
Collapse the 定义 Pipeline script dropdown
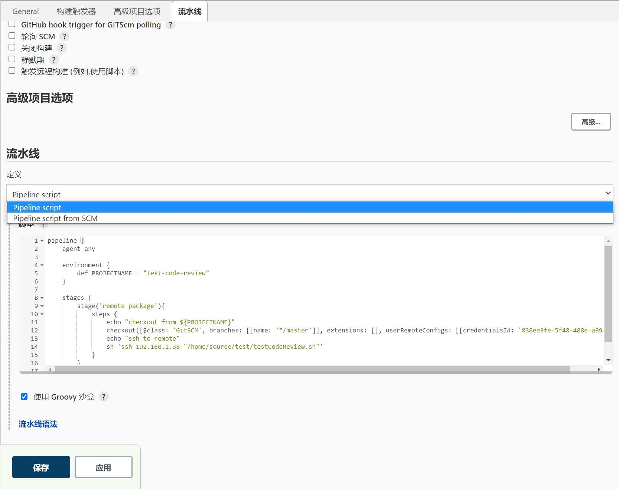310,193
